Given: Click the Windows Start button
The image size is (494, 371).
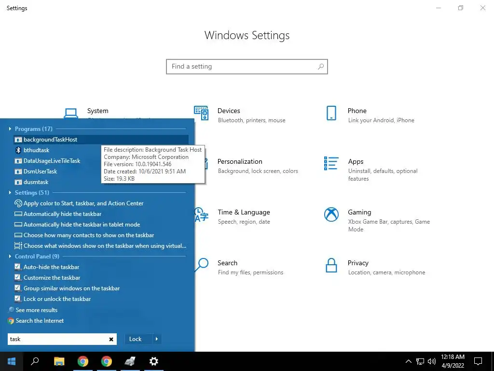Looking at the screenshot, I should tap(12, 361).
